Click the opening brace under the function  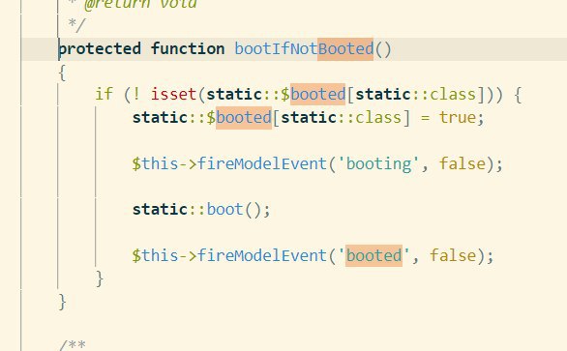click(x=62, y=73)
